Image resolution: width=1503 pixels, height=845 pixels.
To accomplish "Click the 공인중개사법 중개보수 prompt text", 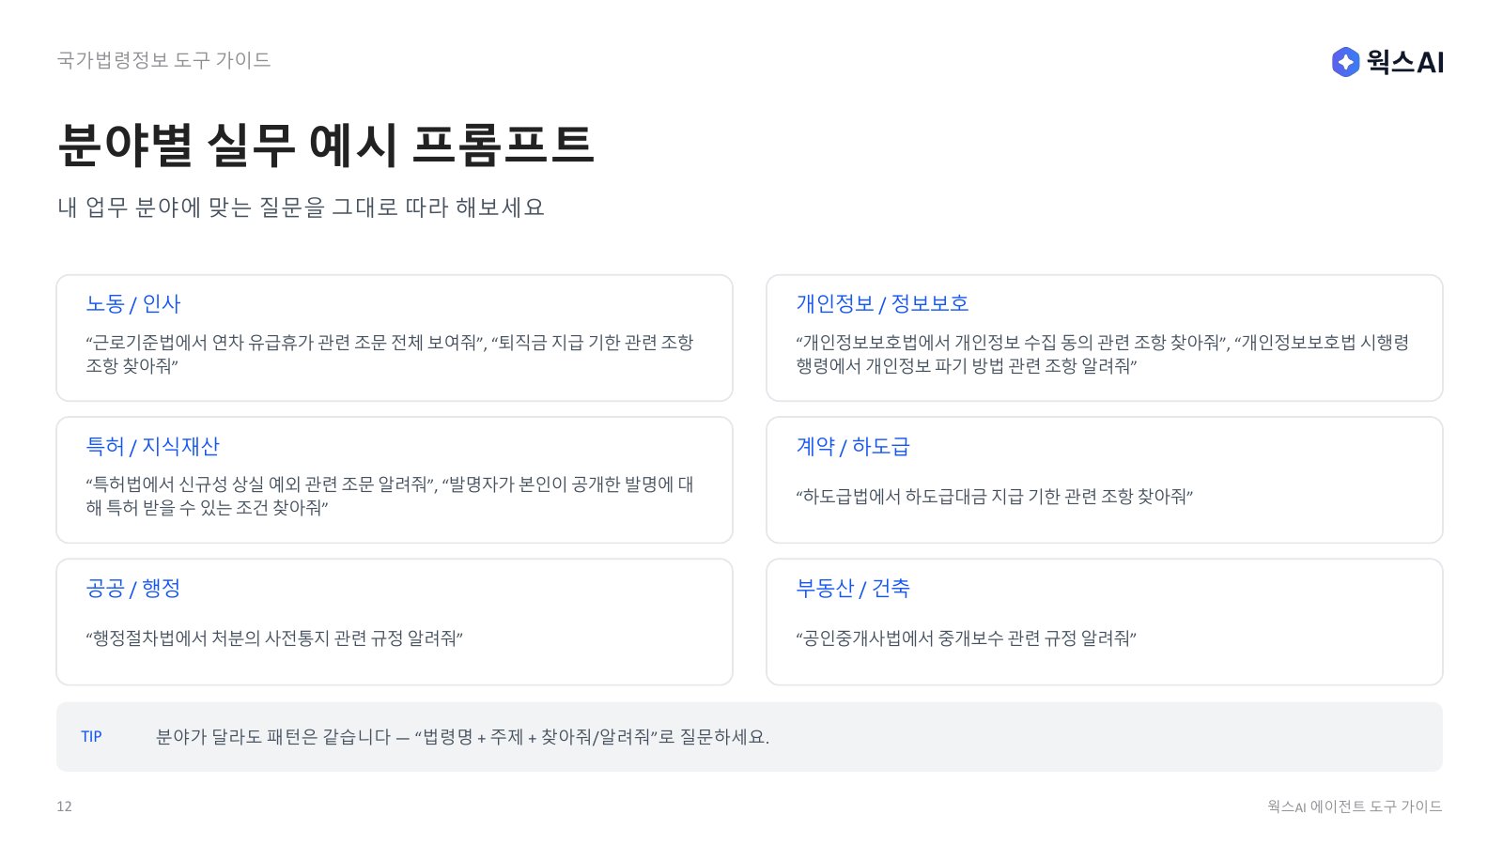I will point(966,638).
